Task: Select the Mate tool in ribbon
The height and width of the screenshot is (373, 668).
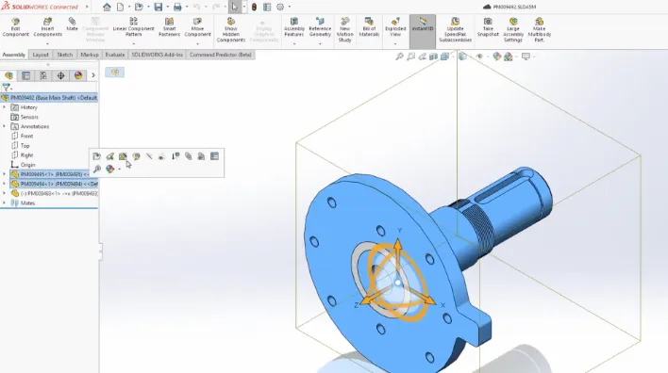Action: [72, 24]
